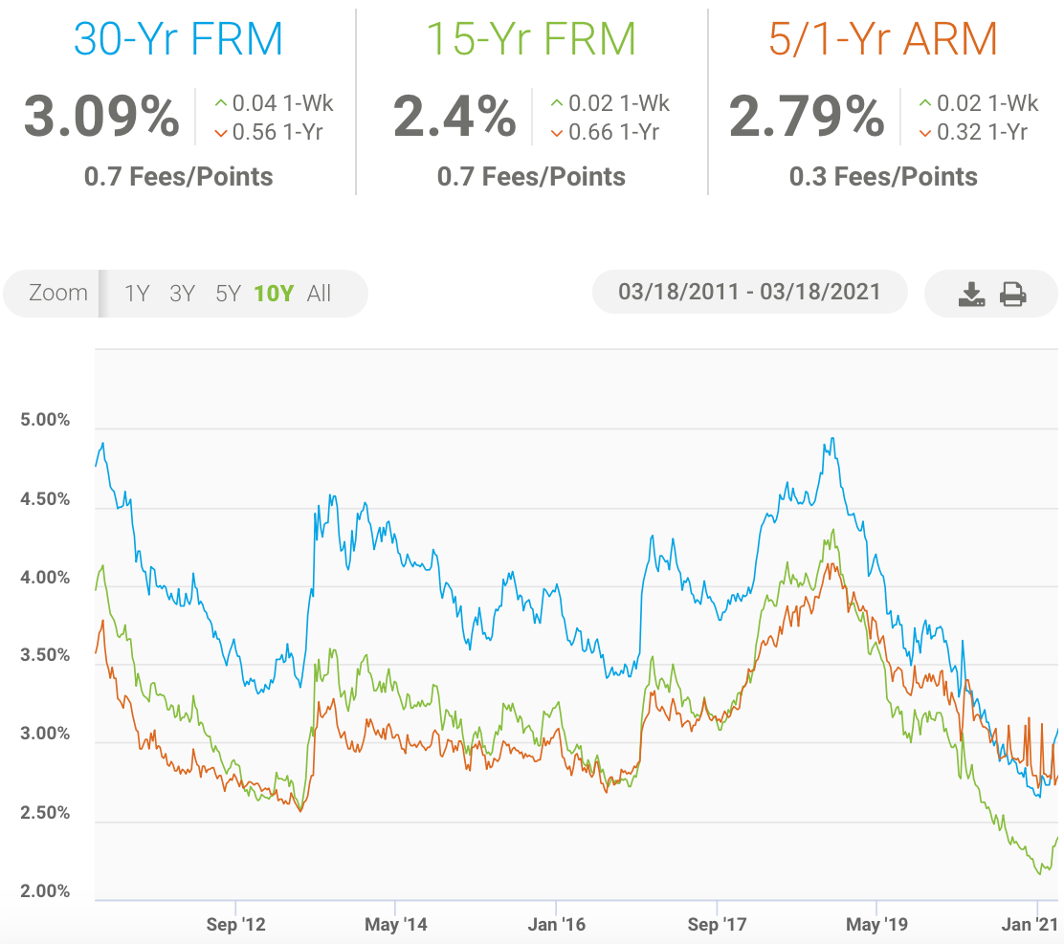Viewport: 1064px width, 944px height.
Task: Click the 3.09% rate value
Action: tap(101, 118)
